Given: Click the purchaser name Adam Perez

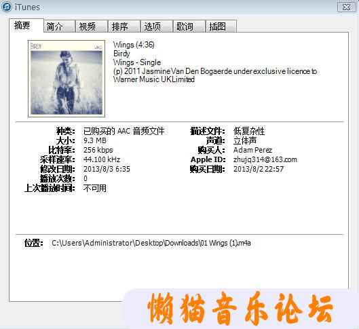Looking at the screenshot, I should click(x=252, y=150).
